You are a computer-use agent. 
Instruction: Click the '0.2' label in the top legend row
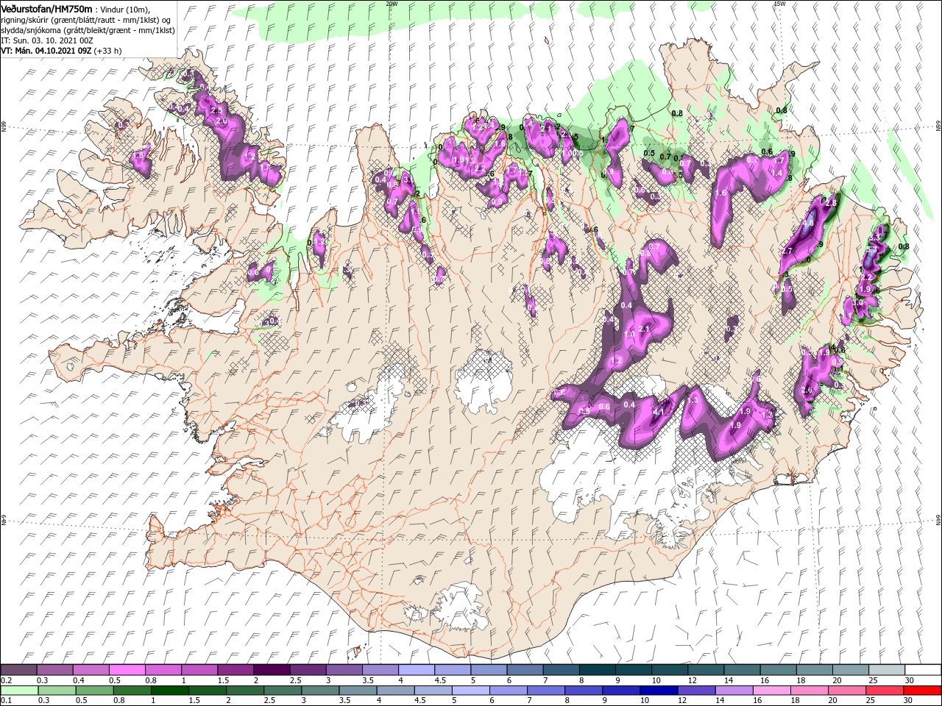pos(5,680)
